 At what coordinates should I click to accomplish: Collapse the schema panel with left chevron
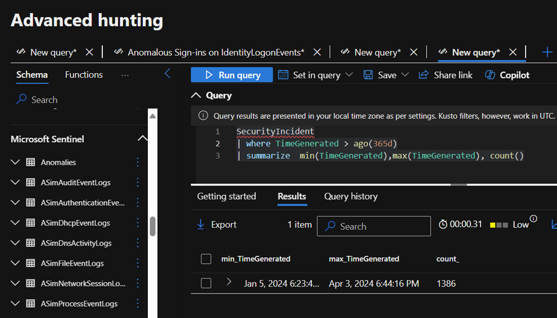(168, 74)
